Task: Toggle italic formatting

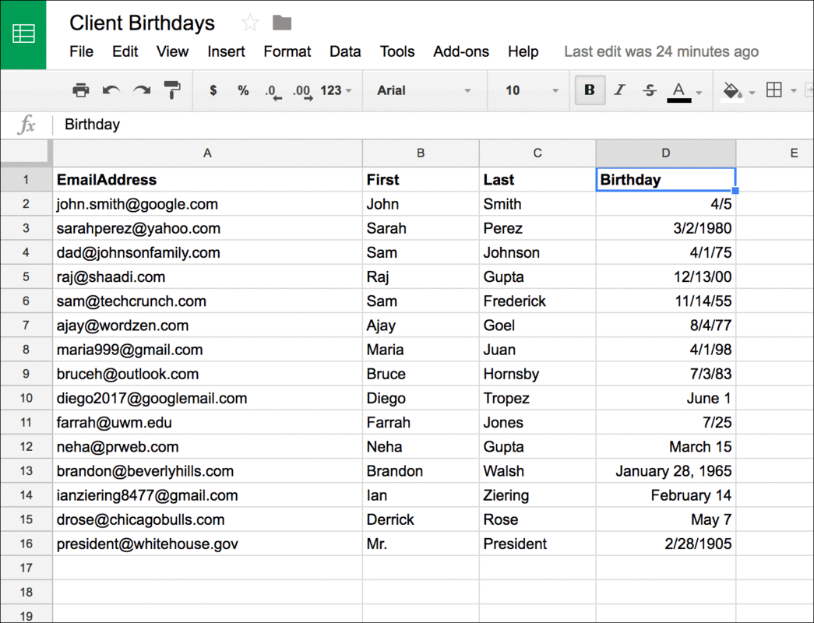Action: coord(619,90)
